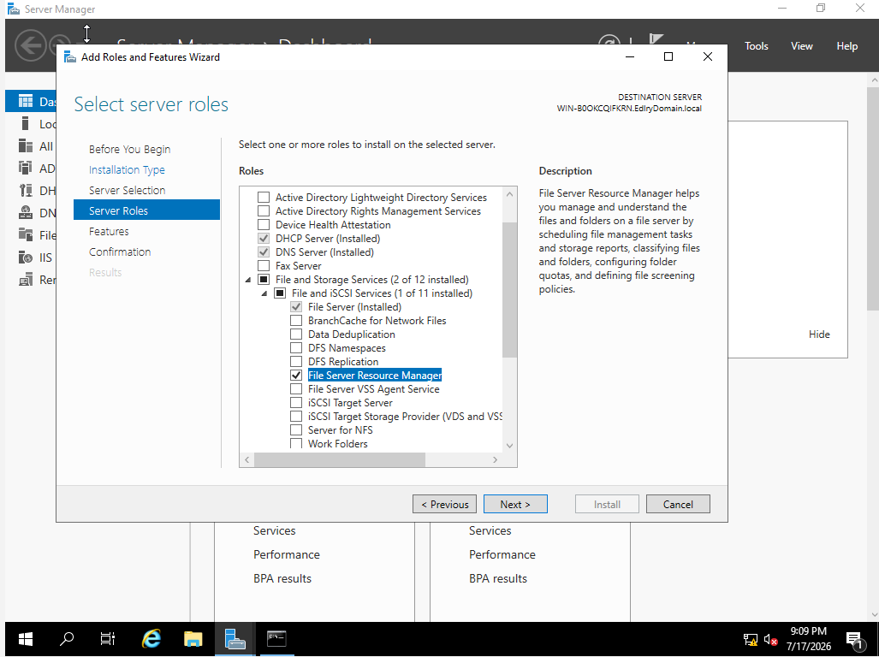Check Active Directory Rights Management Services
The height and width of the screenshot is (657, 879).
[264, 211]
